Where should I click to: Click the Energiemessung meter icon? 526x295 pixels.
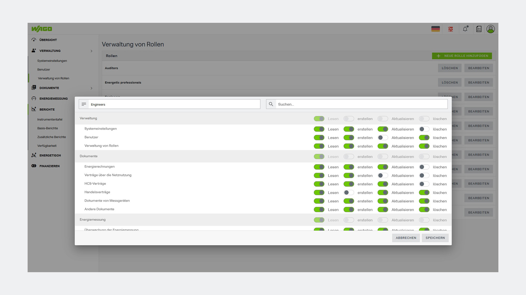[34, 99]
